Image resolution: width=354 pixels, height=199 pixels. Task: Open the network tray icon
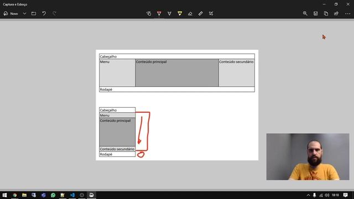(x=321, y=195)
